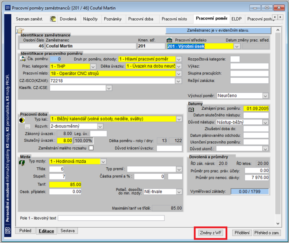Open Potlač. dopočtu do min. mzdy dropdown
Viewport: 289px width, 243px height.
click(x=179, y=192)
